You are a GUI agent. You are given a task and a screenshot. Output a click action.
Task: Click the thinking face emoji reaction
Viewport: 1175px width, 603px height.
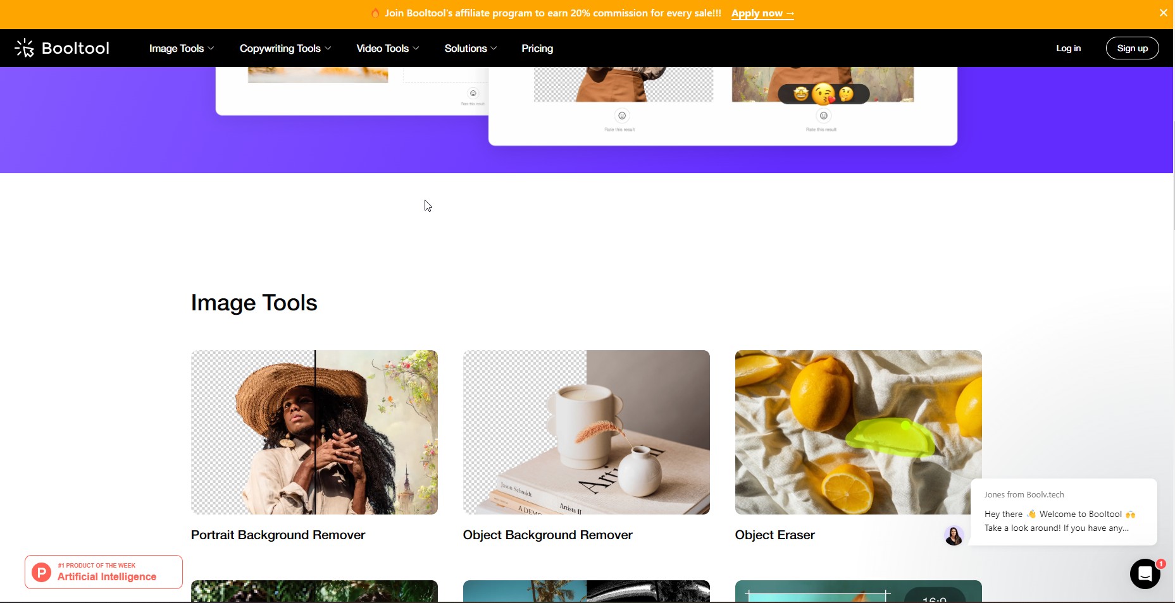point(847,94)
